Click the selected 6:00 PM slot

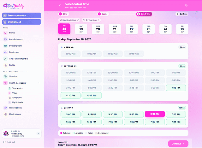coord(155,114)
